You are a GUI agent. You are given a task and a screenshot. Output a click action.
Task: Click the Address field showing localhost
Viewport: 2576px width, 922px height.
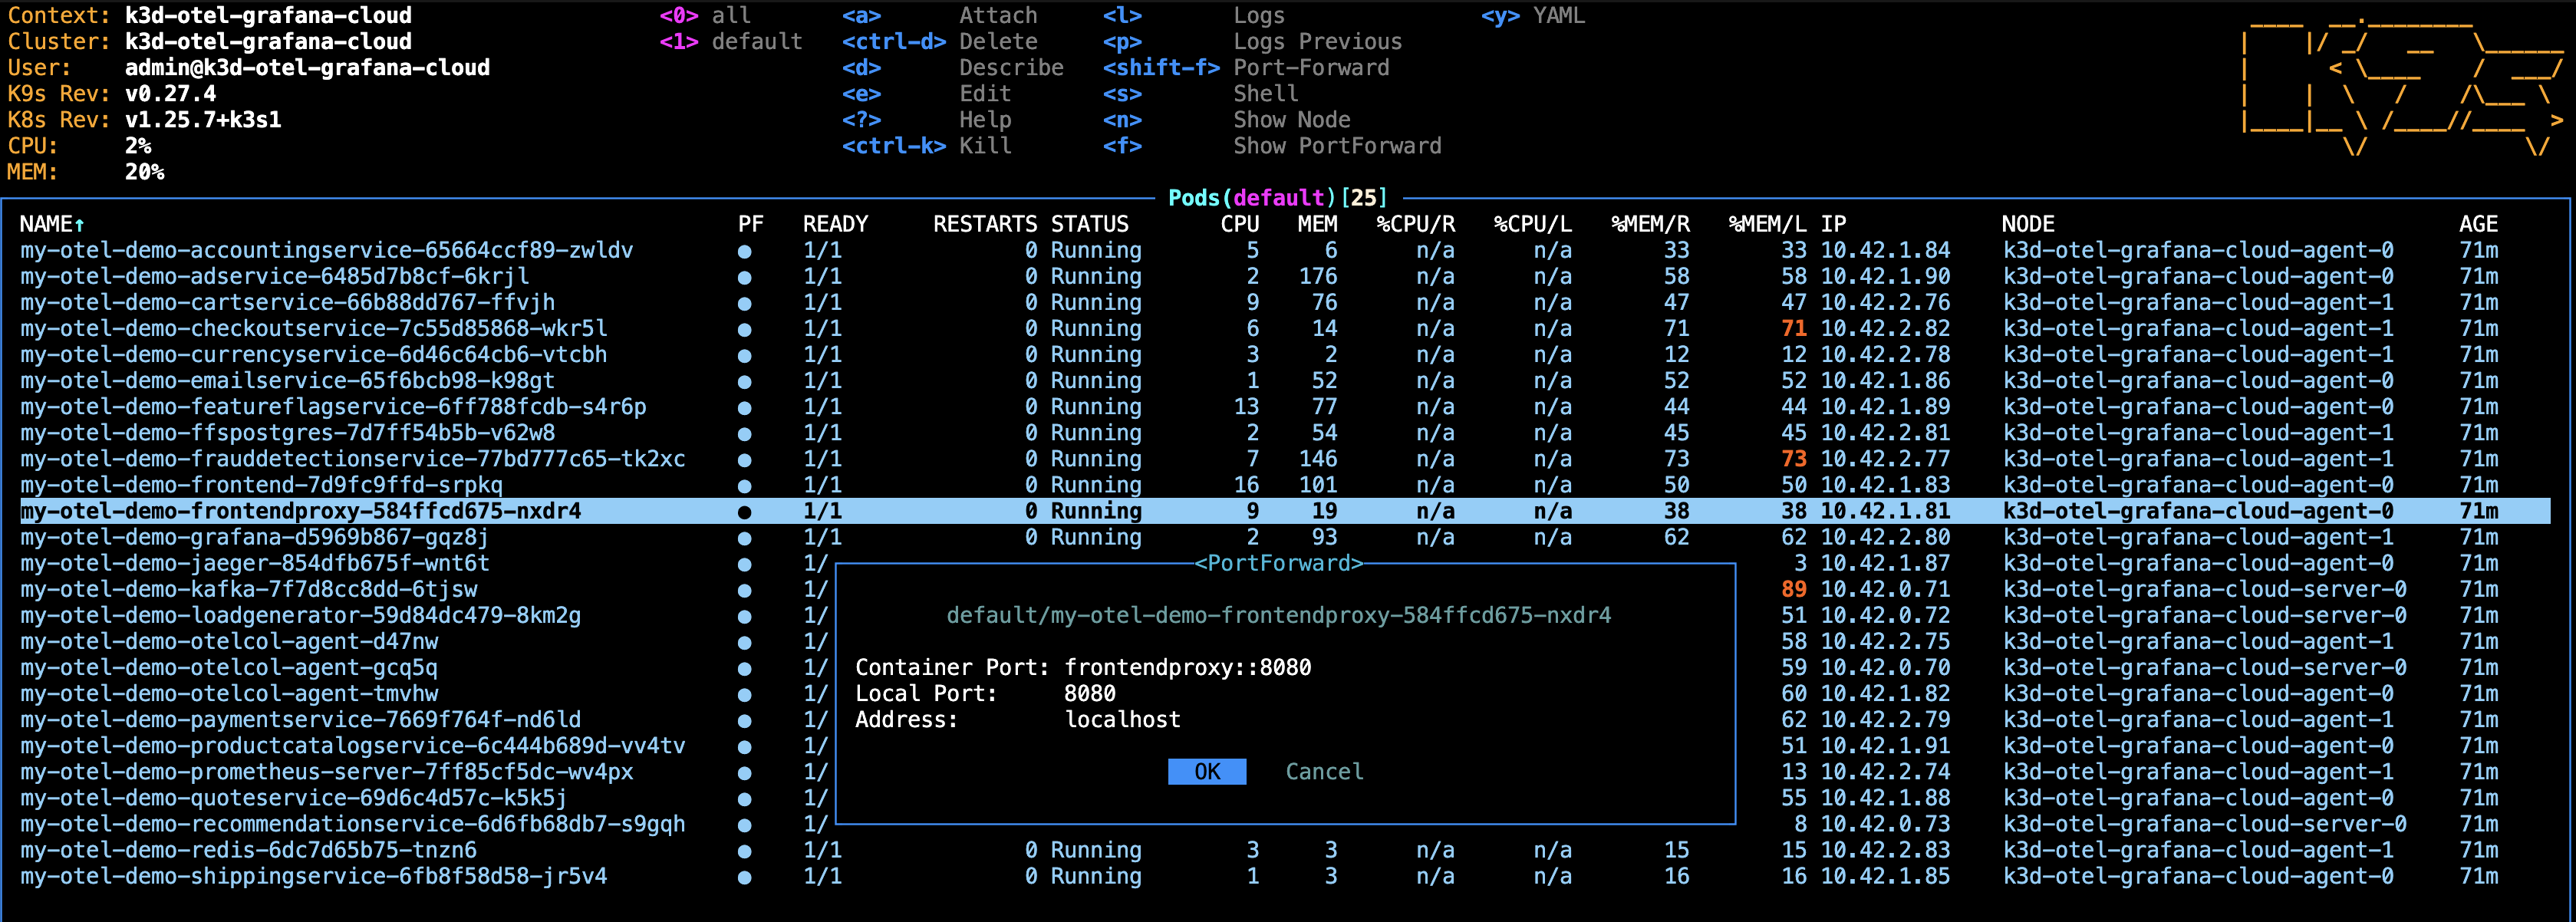1122,719
